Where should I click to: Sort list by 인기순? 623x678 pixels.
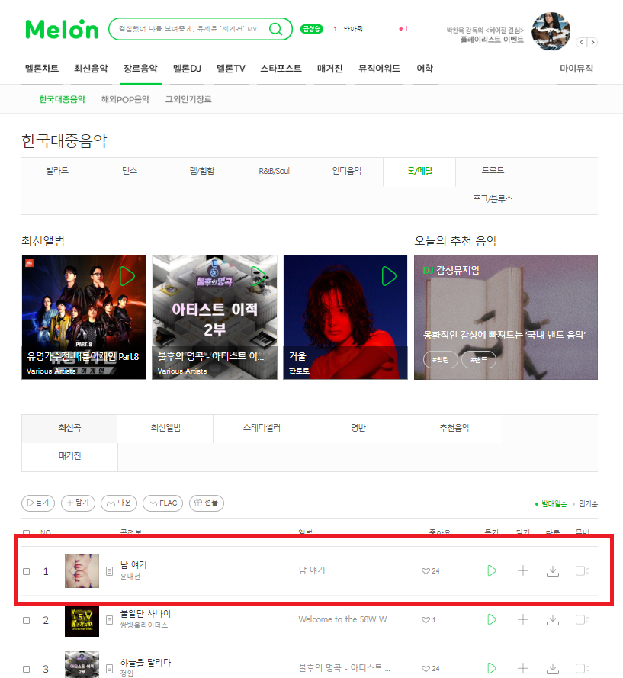(x=588, y=504)
